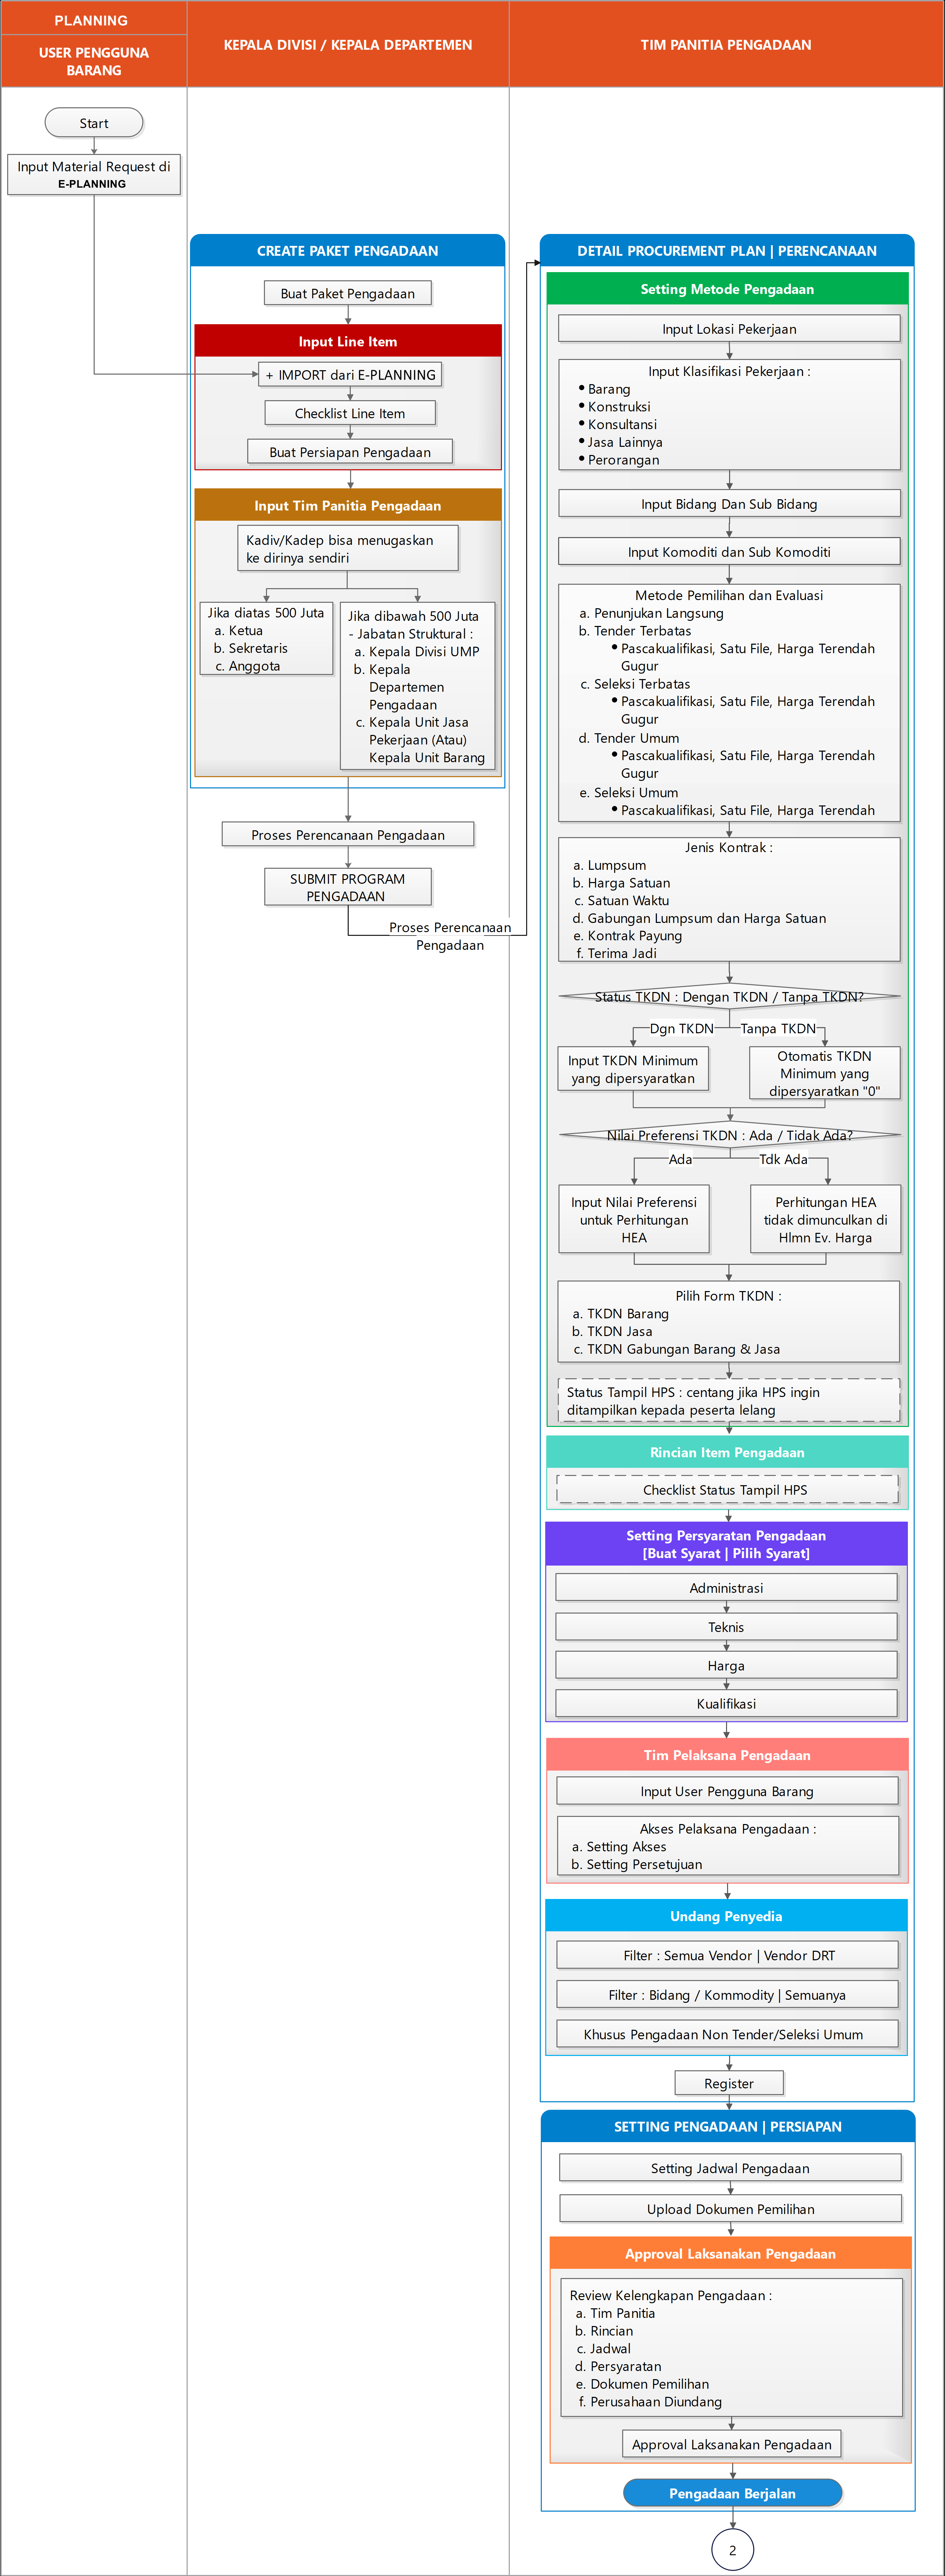Viewport: 945px width, 2576px height.
Task: Click Filter Semua Vendor Vendor DRT box
Action: click(x=727, y=1955)
